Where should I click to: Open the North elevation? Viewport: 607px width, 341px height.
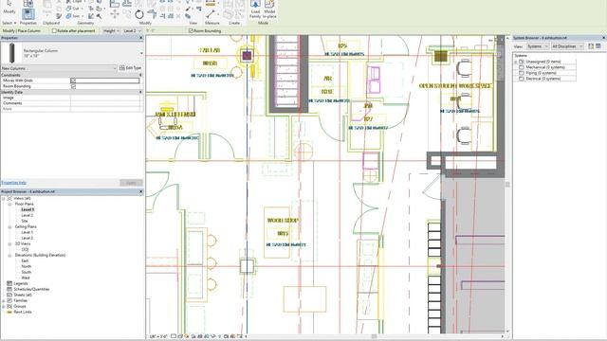tap(26, 266)
